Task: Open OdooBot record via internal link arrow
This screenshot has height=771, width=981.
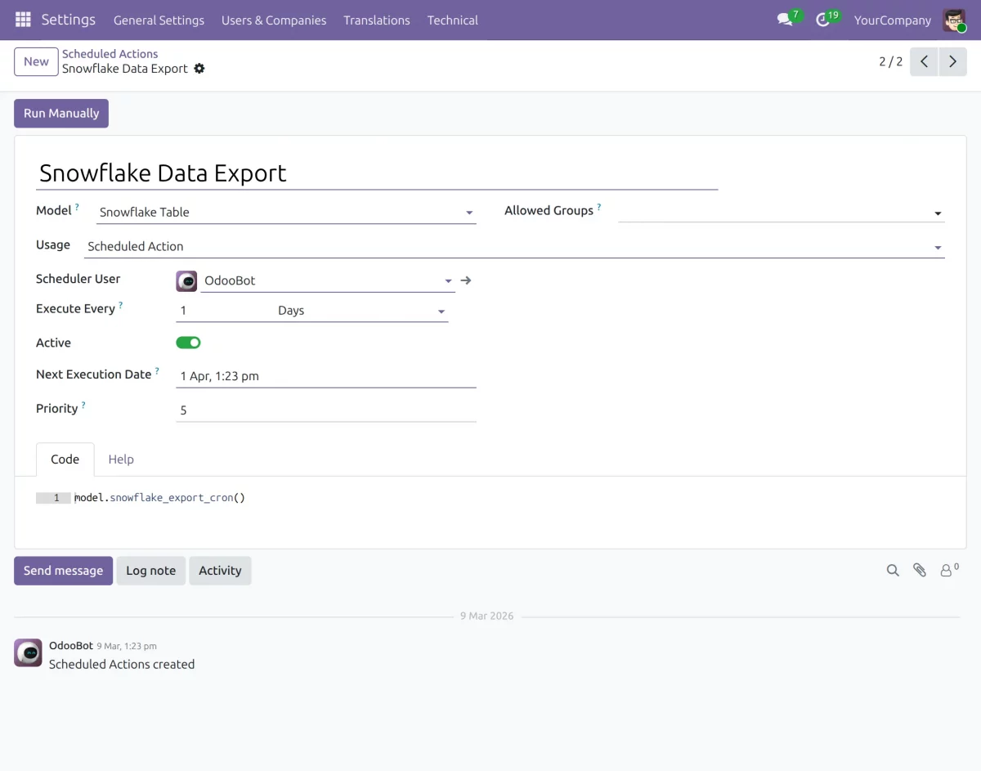Action: coord(466,280)
